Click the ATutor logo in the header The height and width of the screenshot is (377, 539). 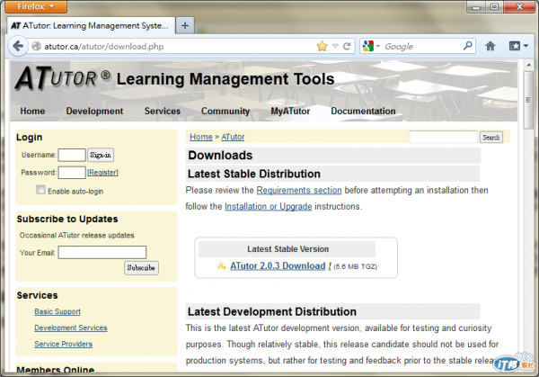pyautogui.click(x=63, y=78)
